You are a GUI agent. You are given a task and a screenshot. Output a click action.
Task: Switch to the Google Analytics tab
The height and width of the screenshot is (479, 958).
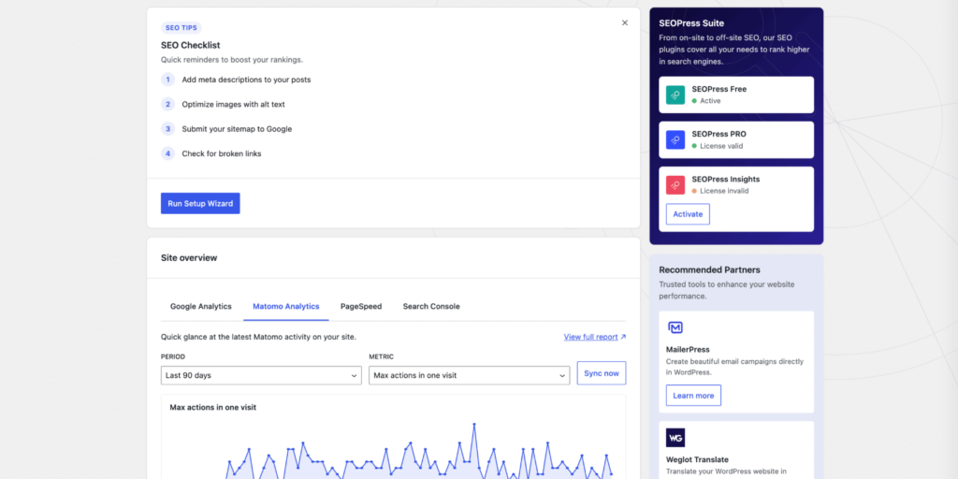(201, 306)
